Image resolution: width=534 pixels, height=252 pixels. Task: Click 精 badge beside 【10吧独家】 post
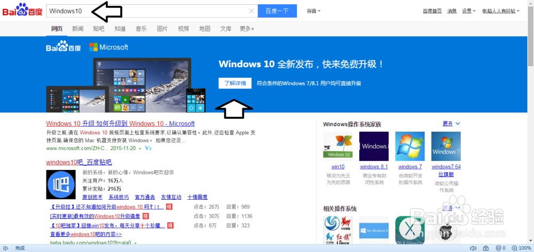[x=171, y=225]
